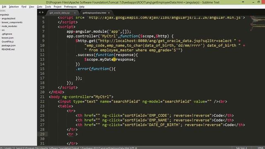This screenshot has height=149, width=265.
Task: Click 'EMP_CODE' on line 25
Action: pos(158,115)
